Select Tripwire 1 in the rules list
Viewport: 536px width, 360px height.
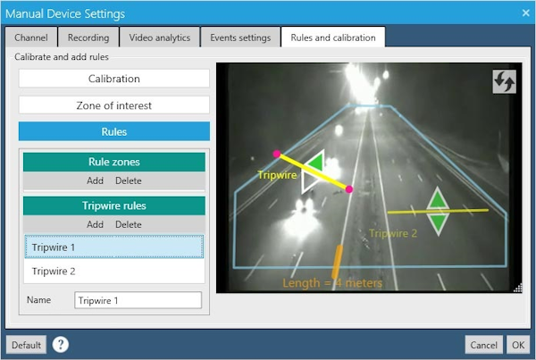[x=114, y=247]
